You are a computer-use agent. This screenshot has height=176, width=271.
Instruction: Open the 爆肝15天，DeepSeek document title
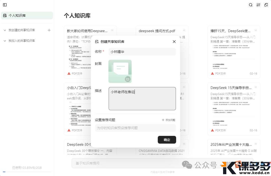click(x=230, y=31)
